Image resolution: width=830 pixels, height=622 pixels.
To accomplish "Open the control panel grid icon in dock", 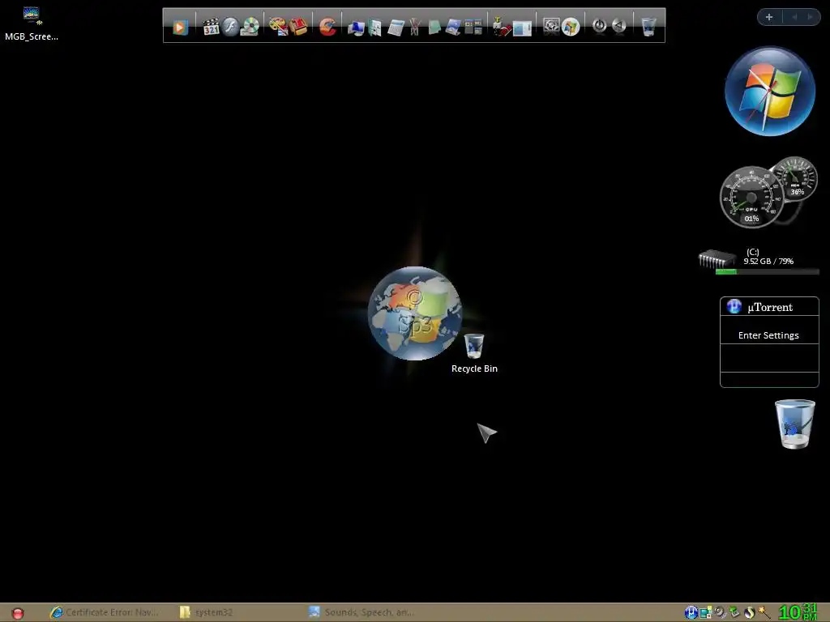I will point(473,27).
